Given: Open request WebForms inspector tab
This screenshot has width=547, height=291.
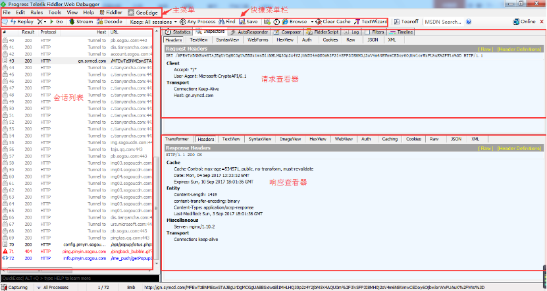Looking at the screenshot, I should click(x=258, y=40).
